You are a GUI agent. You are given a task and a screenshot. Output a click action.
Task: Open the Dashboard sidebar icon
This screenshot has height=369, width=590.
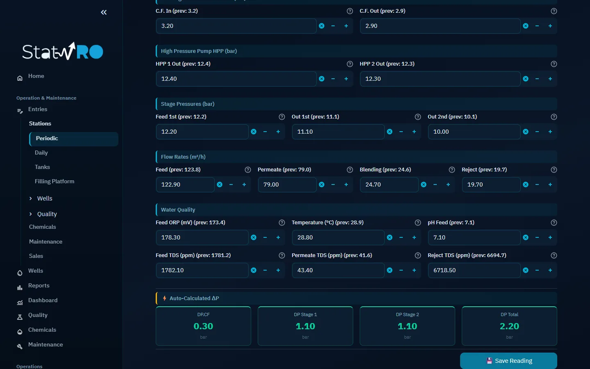(20, 303)
